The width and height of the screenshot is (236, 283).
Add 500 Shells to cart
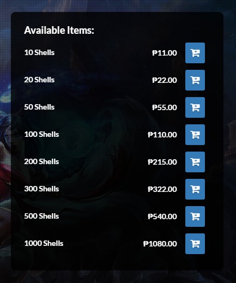point(195,216)
